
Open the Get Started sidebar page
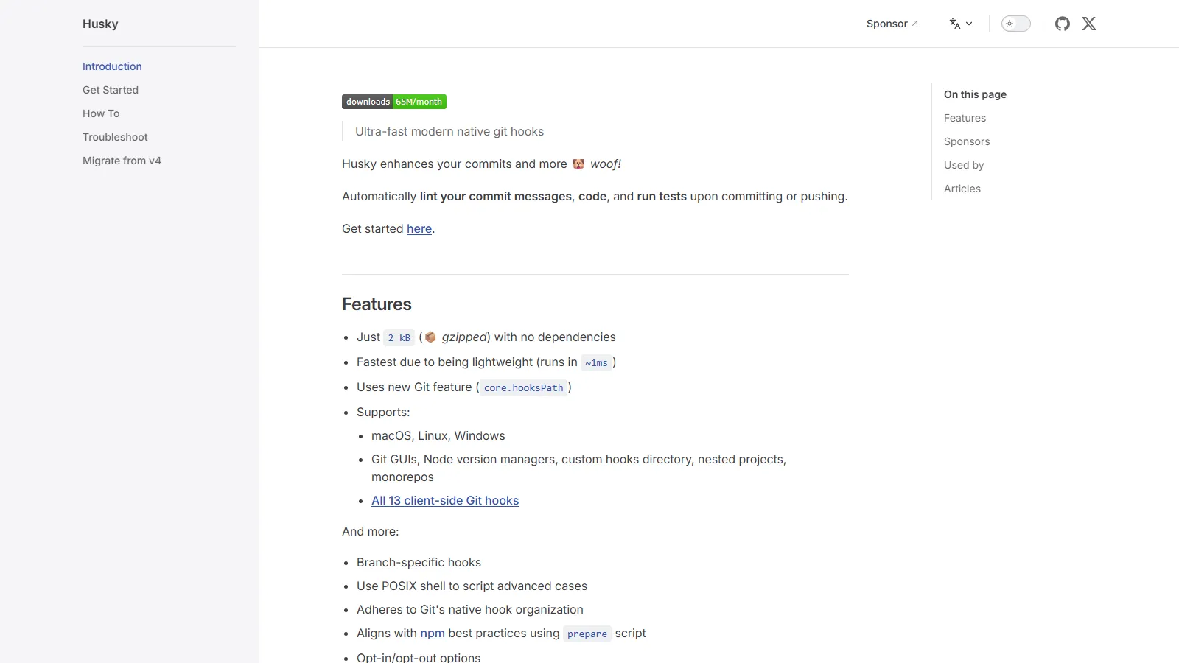pos(111,90)
